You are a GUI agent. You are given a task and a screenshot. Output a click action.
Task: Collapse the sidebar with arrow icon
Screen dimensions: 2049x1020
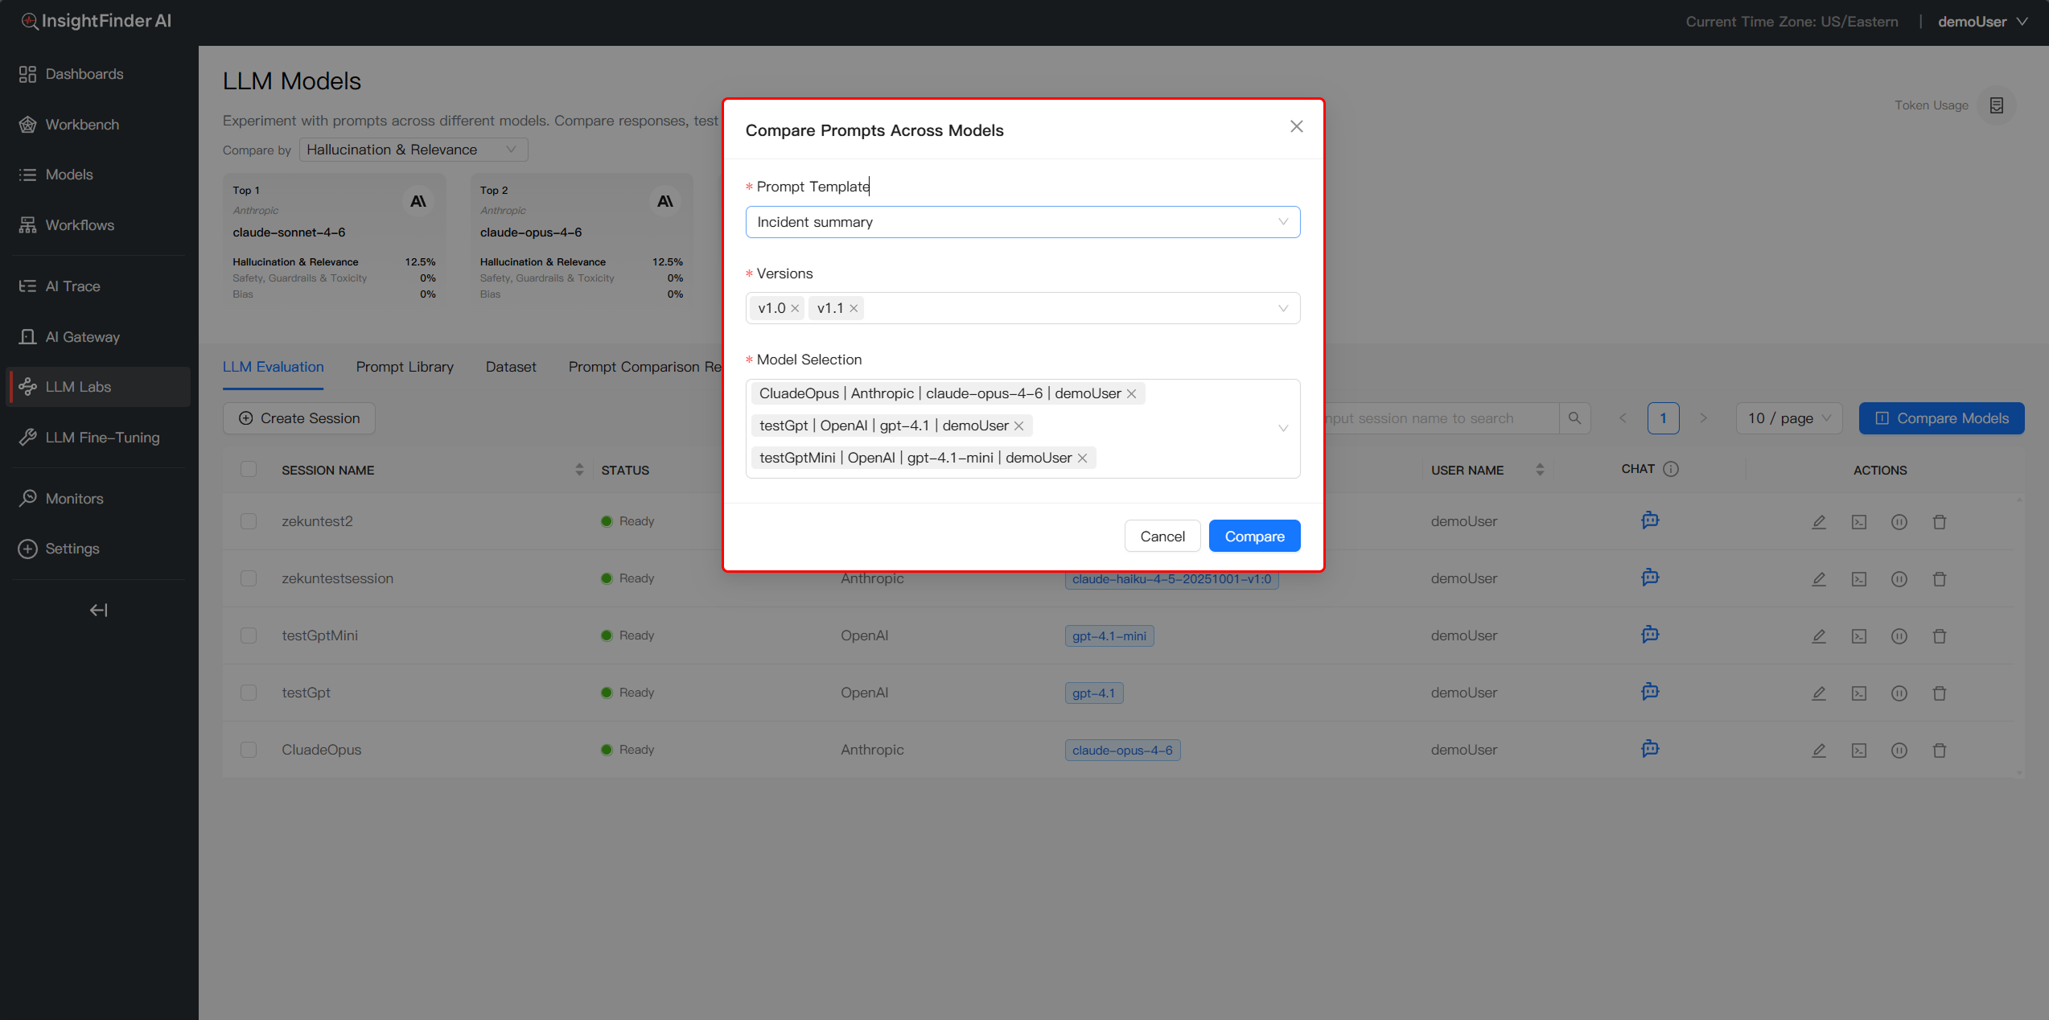click(98, 611)
